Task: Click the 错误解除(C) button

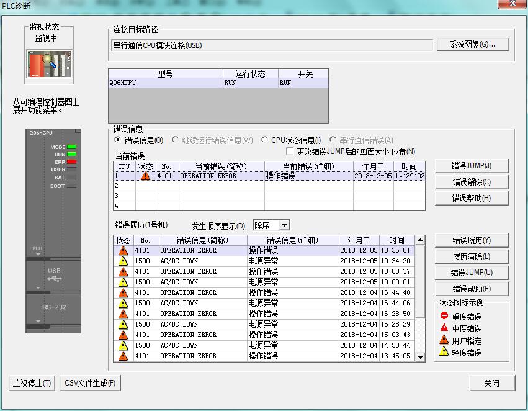Action: click(x=471, y=182)
